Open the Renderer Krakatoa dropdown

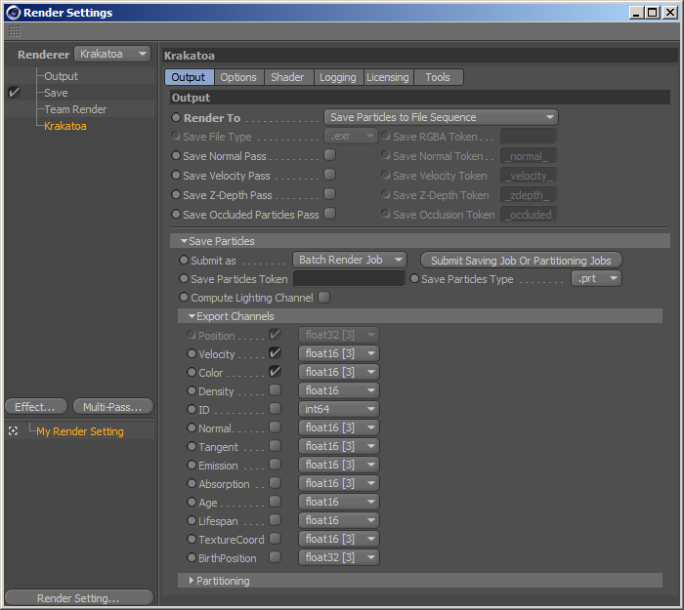112,54
